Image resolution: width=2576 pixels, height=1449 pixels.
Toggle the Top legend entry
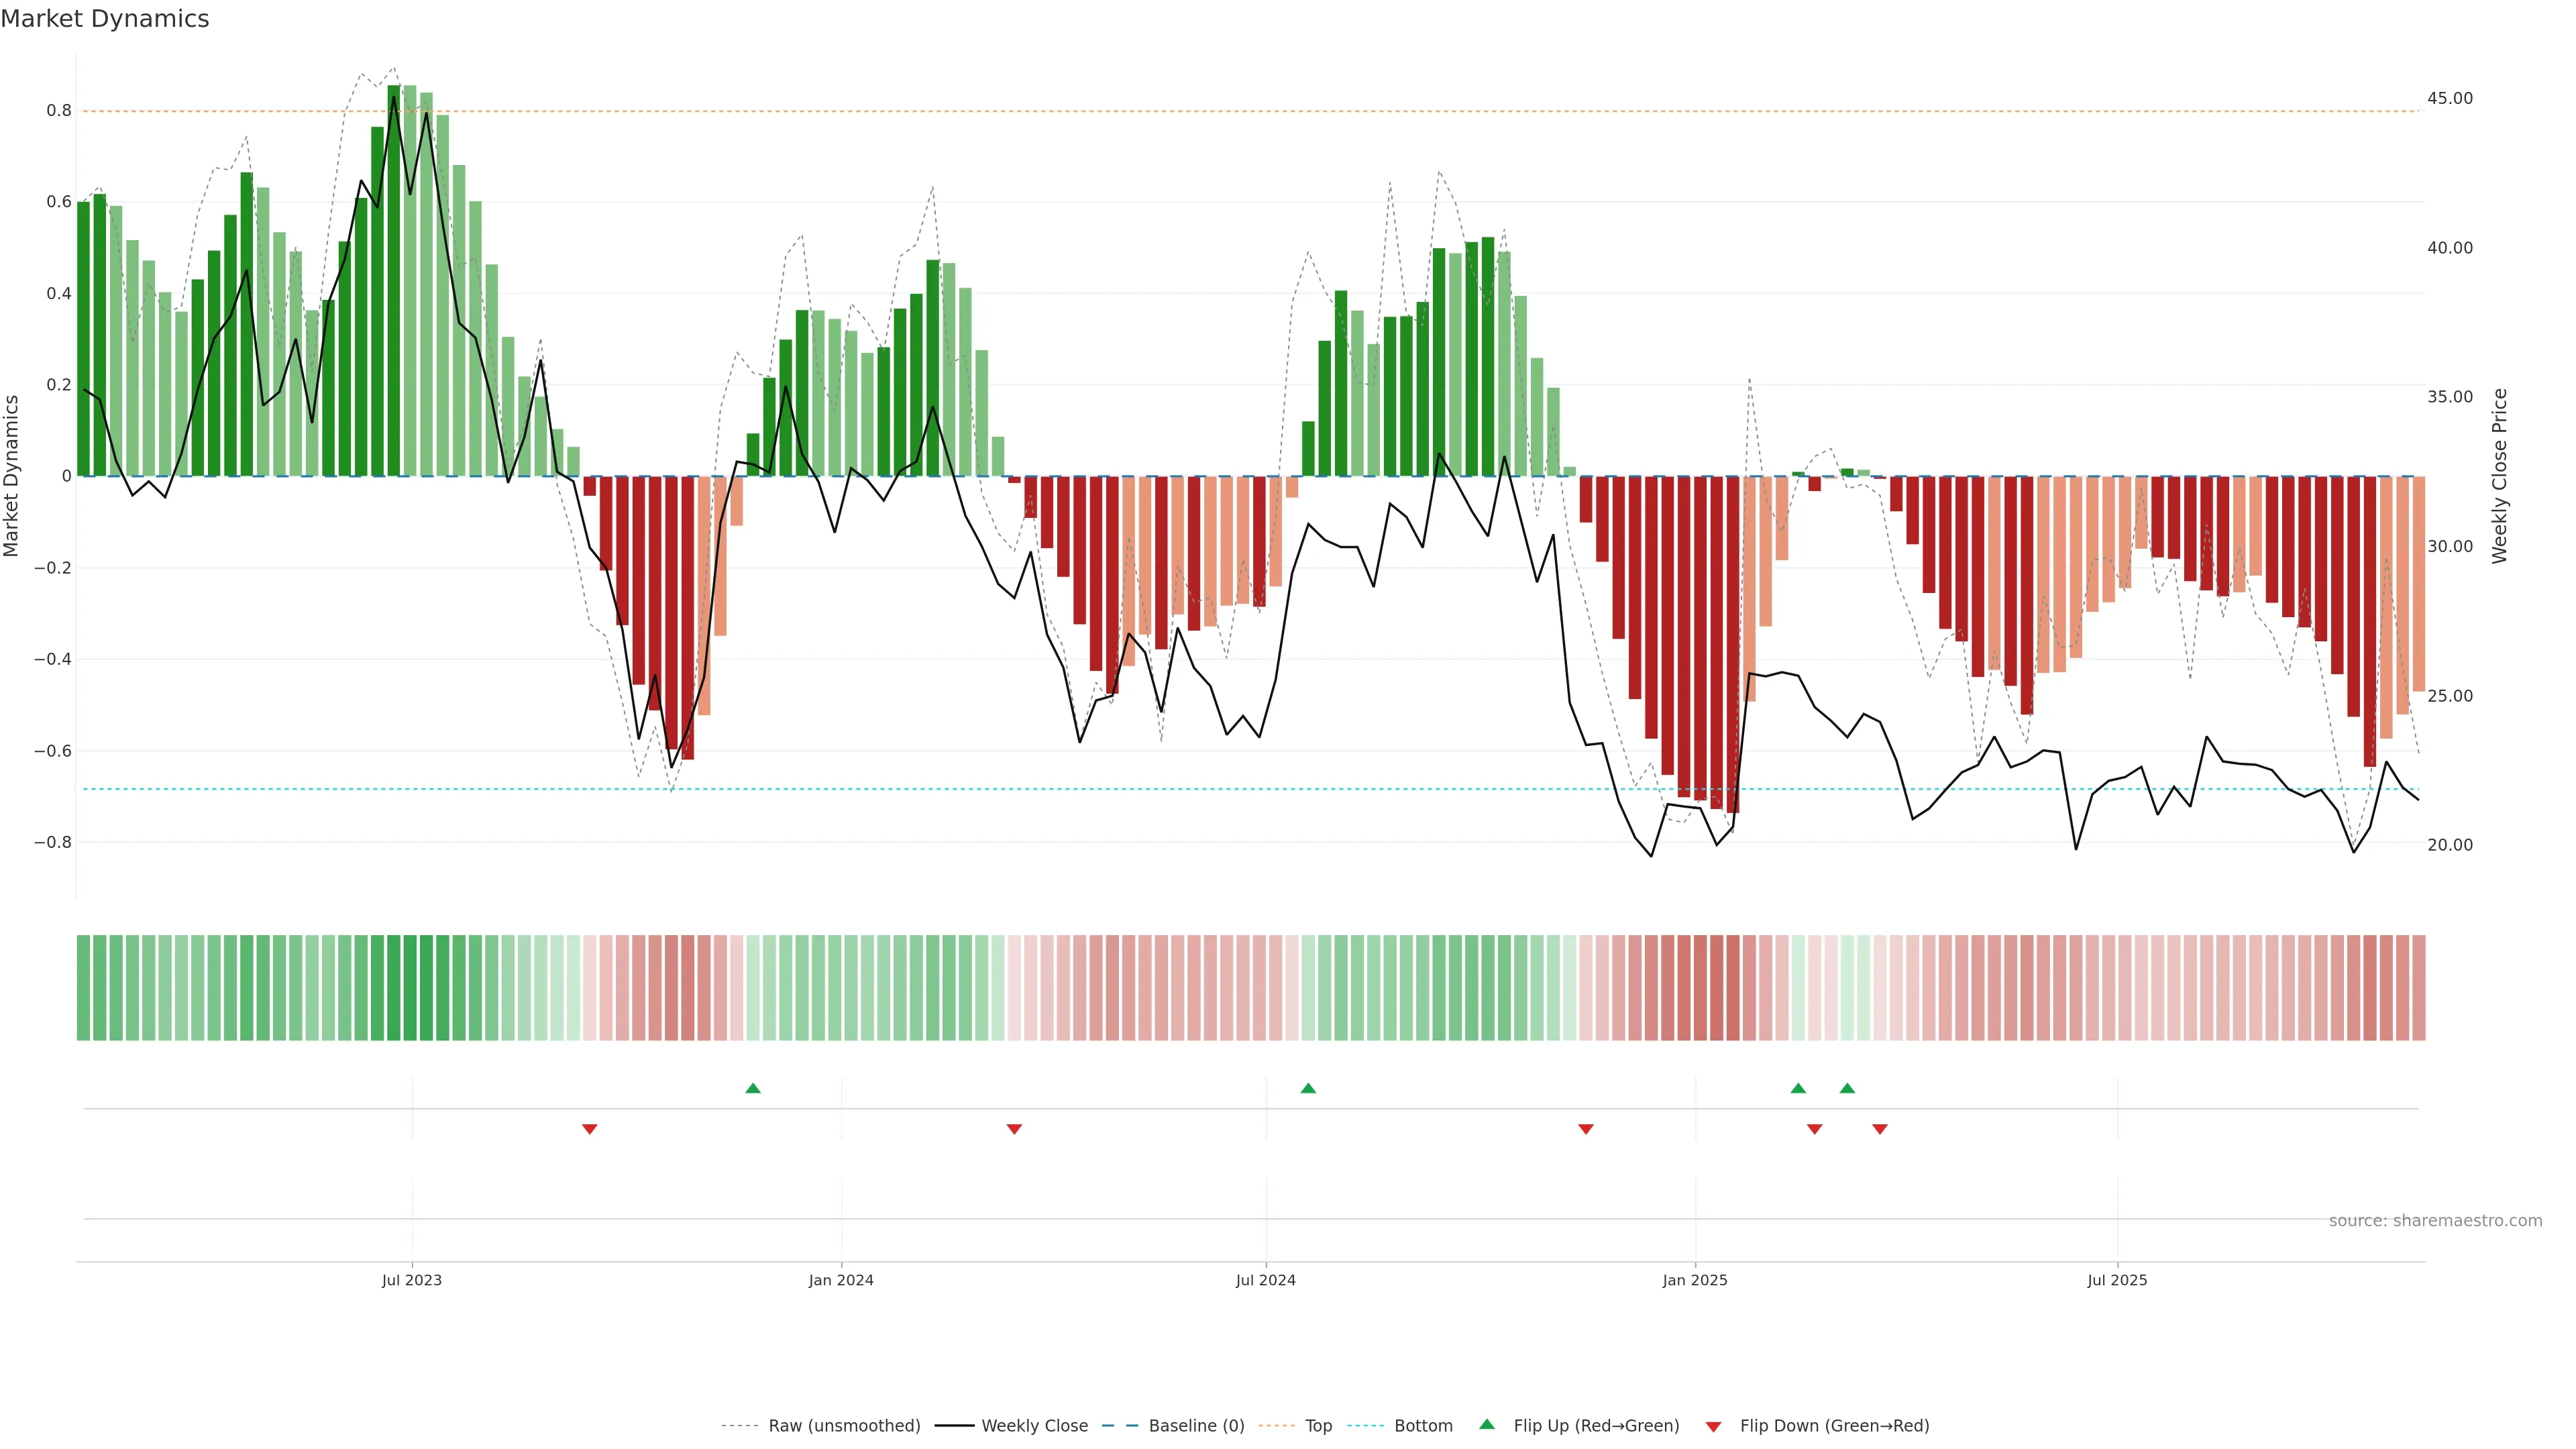coord(1318,1425)
